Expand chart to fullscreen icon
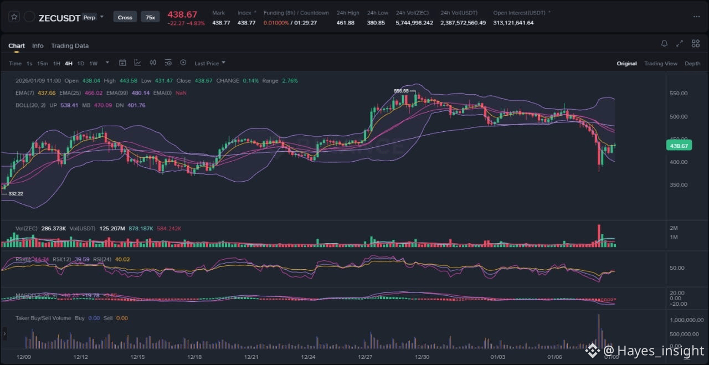 [x=680, y=43]
